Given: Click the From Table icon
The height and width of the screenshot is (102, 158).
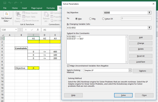Looking at the screenshot, I should 24,17.
